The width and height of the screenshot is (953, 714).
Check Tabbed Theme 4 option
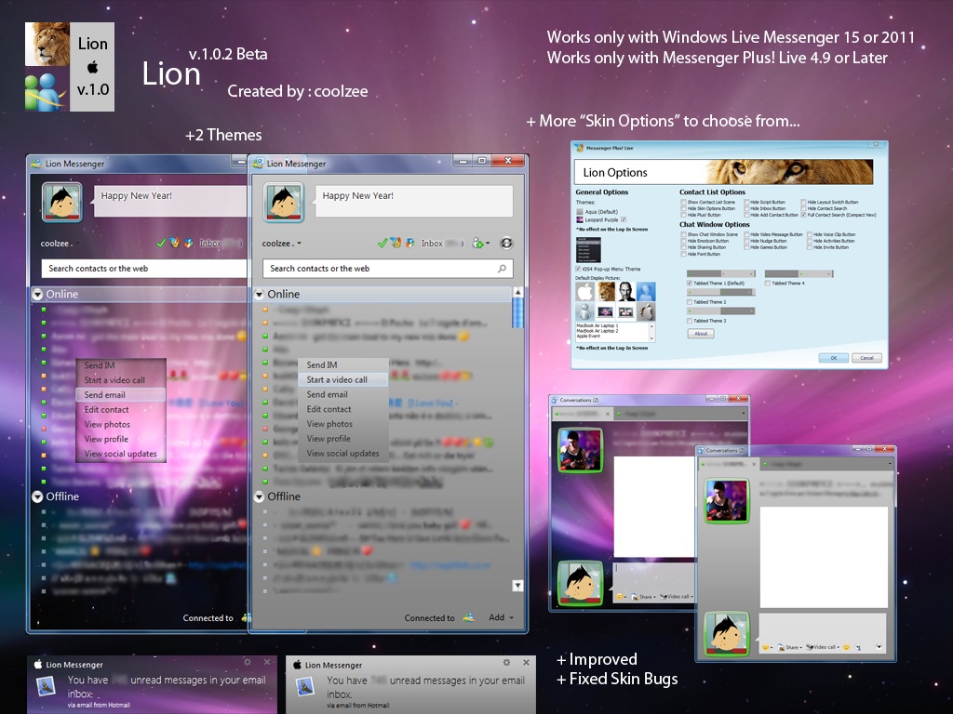[x=768, y=283]
